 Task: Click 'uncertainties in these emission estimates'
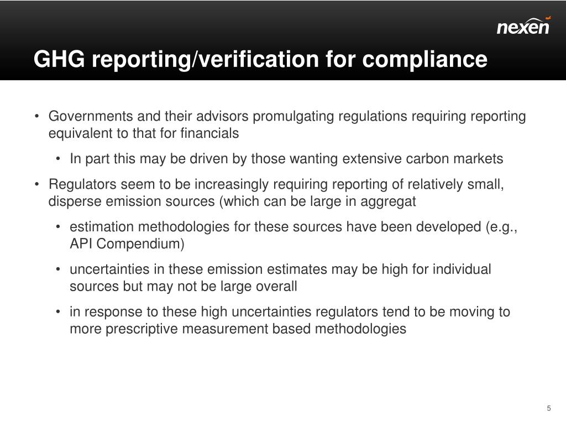click(198, 269)
